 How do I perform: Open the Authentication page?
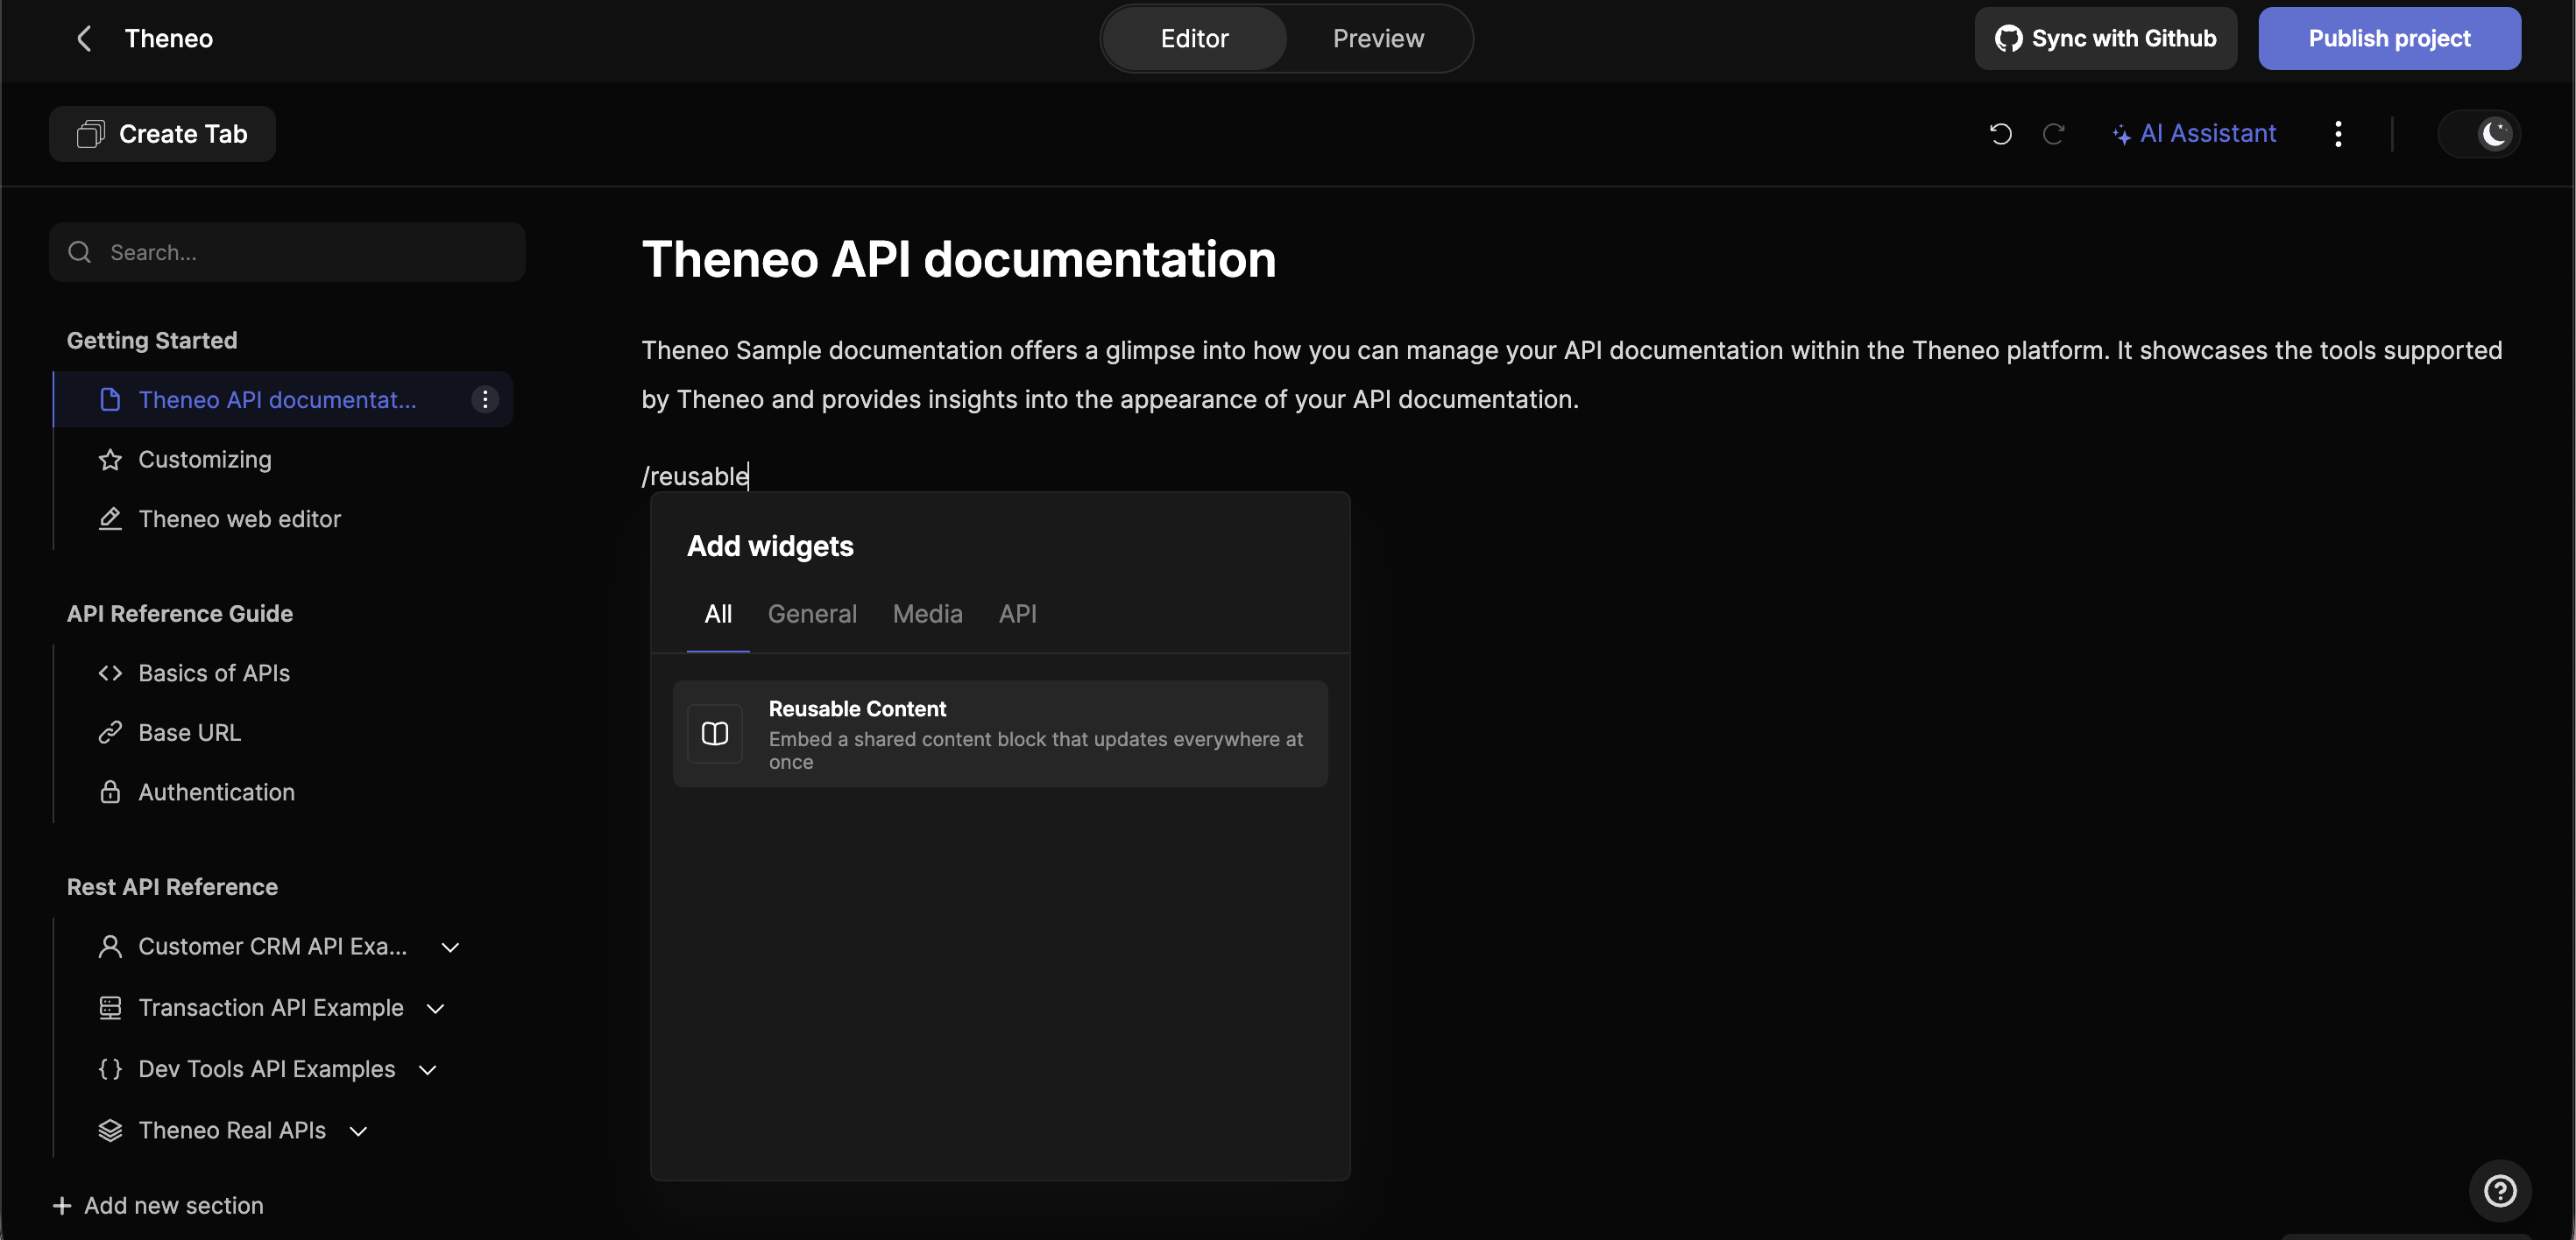tap(216, 793)
